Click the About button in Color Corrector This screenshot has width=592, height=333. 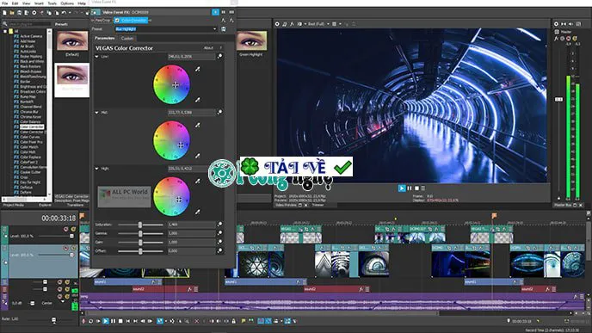click(x=208, y=48)
